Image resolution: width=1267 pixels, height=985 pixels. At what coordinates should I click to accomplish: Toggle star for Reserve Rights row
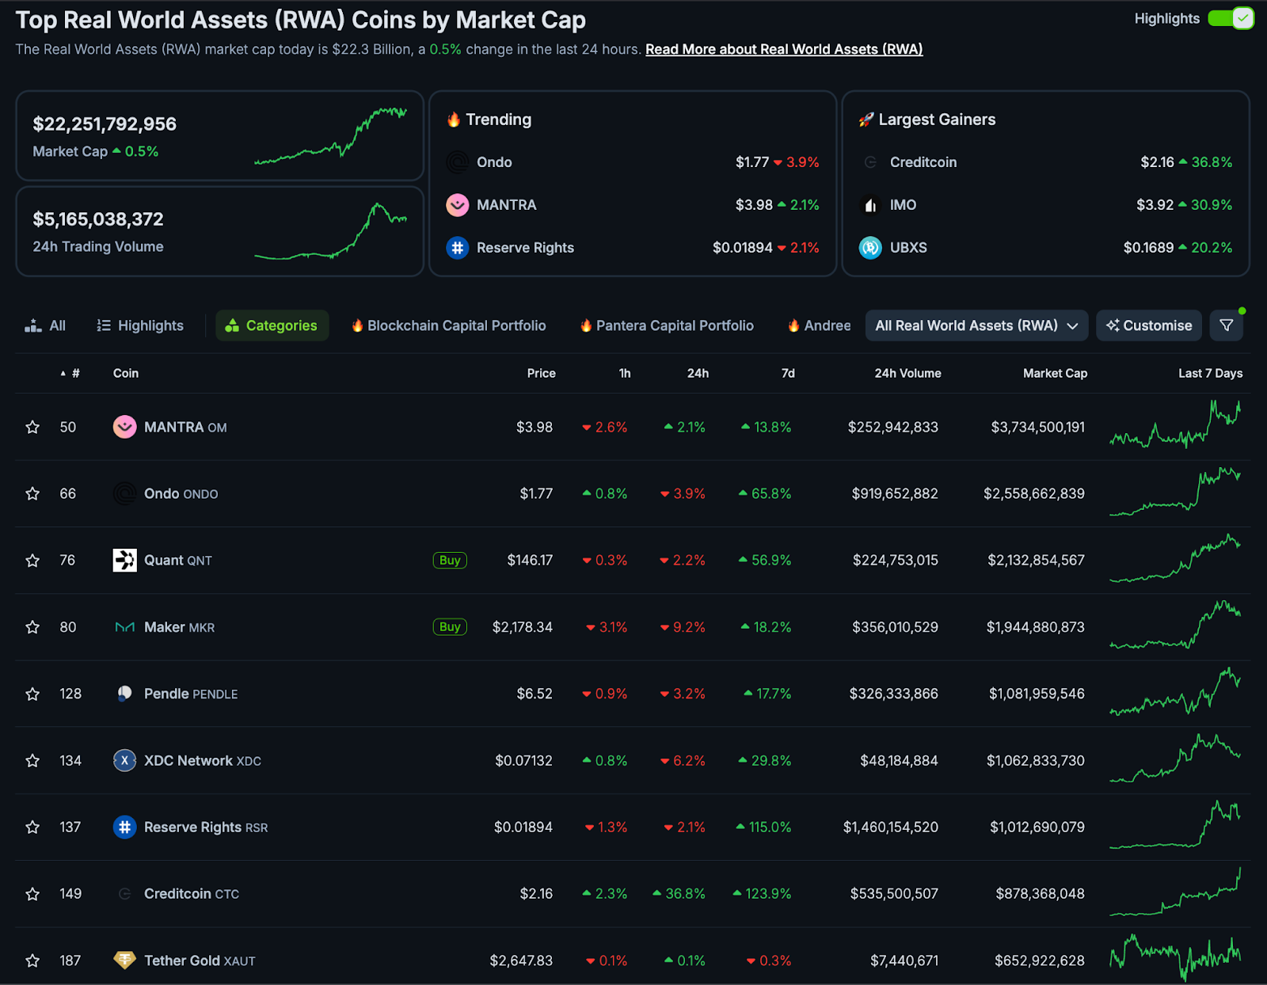point(32,827)
